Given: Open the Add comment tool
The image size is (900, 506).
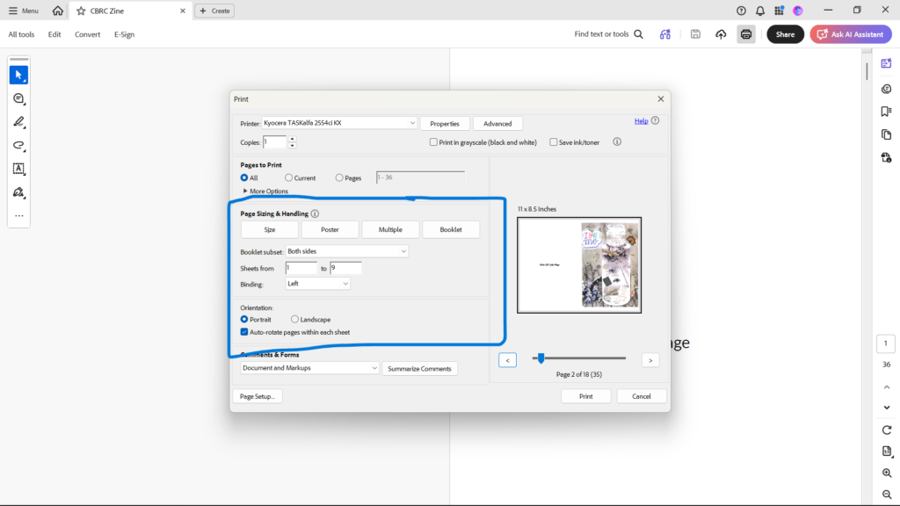Looking at the screenshot, I should 18,98.
